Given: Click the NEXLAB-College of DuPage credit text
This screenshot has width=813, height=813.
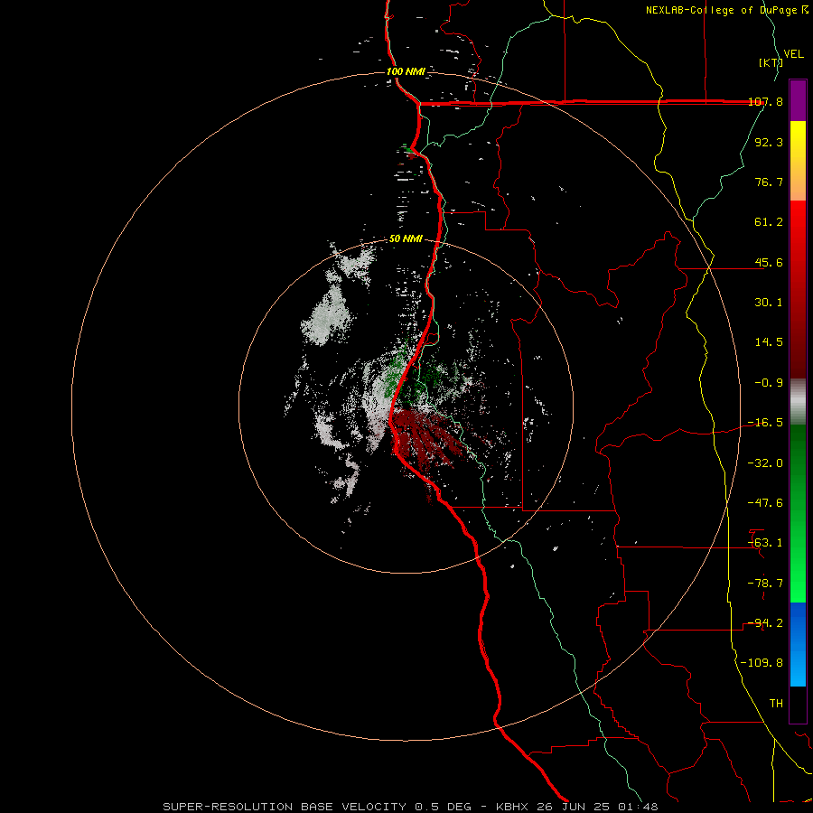Looking at the screenshot, I should click(726, 10).
